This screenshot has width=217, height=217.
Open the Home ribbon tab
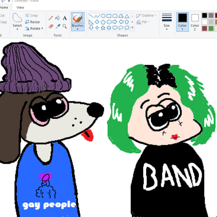pyautogui.click(x=4, y=7)
